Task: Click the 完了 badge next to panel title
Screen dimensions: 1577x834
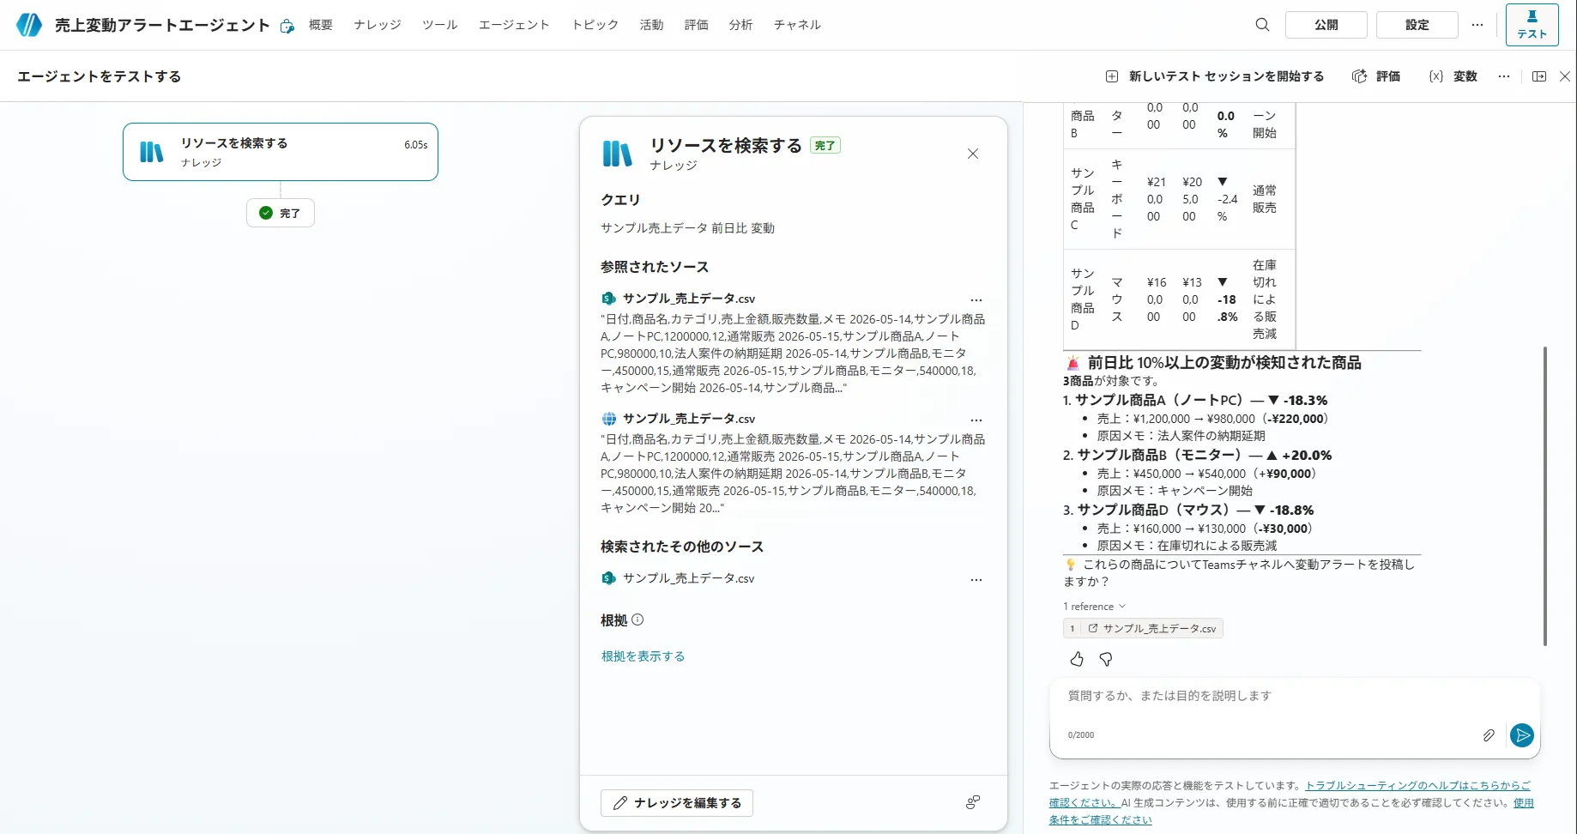Action: pyautogui.click(x=825, y=146)
